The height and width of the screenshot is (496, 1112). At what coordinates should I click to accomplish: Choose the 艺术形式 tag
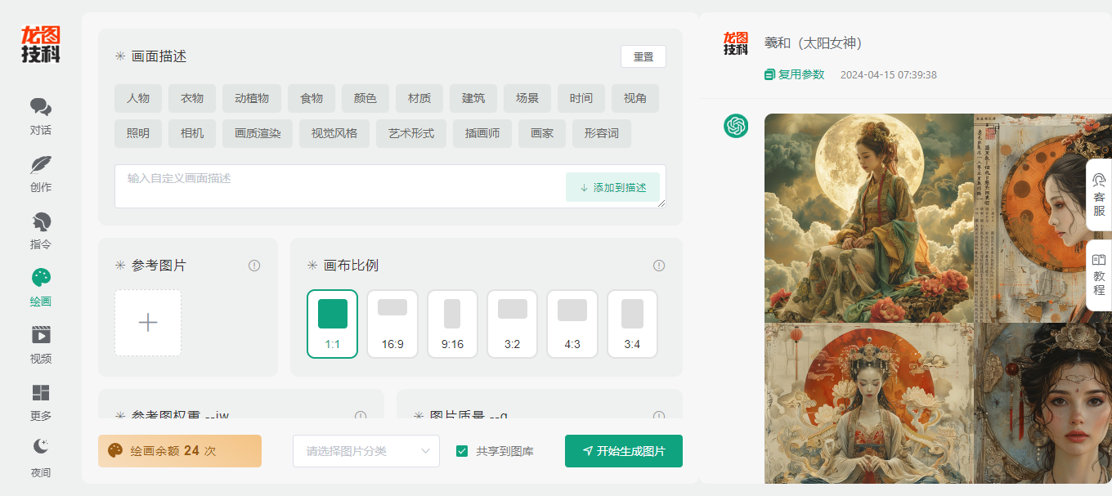click(411, 133)
